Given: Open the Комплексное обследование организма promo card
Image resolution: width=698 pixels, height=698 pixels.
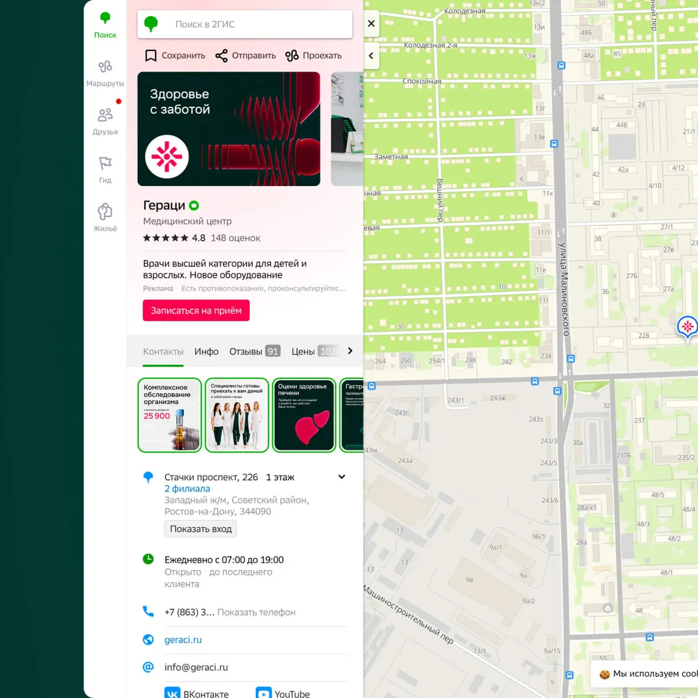Looking at the screenshot, I should click(169, 415).
